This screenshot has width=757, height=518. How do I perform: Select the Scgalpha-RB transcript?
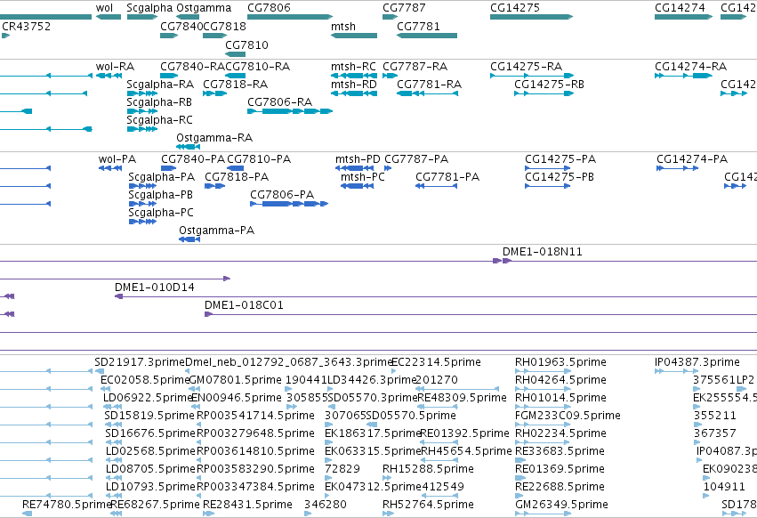coord(142,111)
